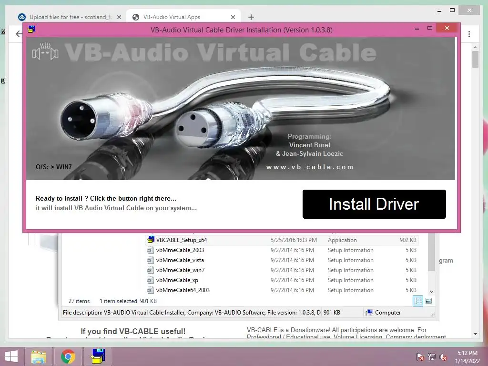
Task: Click the vbMmeCable_2003 setup file icon
Action: [150, 250]
